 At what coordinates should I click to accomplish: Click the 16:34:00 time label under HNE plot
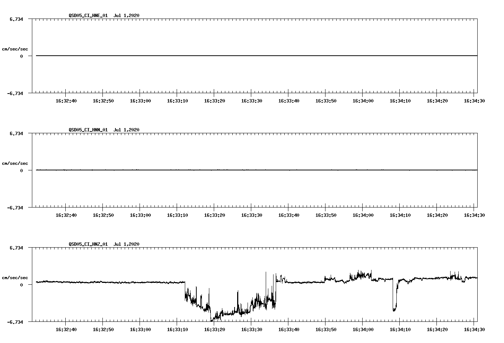click(363, 101)
